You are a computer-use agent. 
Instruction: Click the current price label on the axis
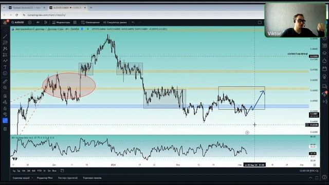pyautogui.click(x=314, y=115)
